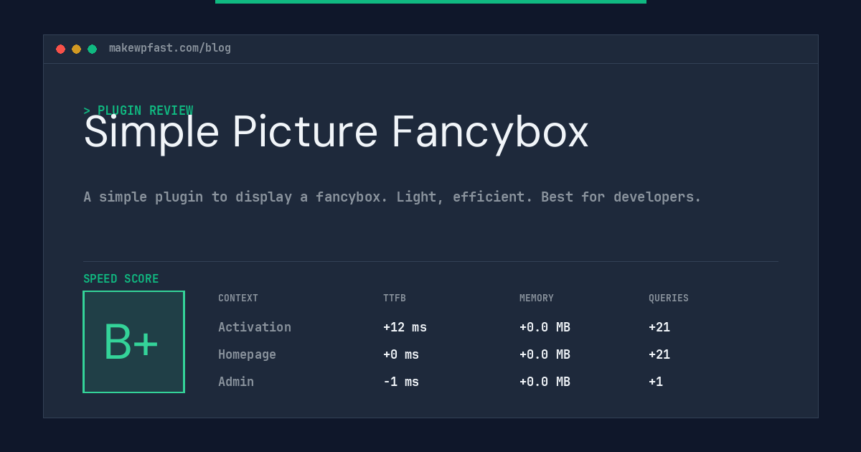Click the red close window dot
Screen dimensions: 861x452
(x=60, y=49)
